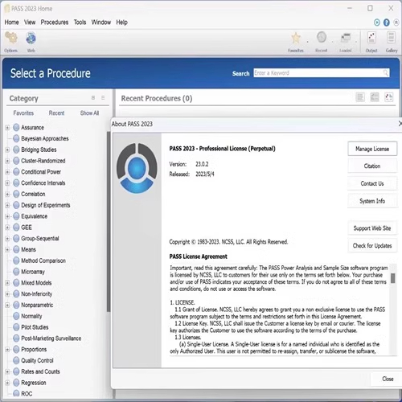Viewport: 402px width, 402px height.
Task: Expand the Assurance category
Action: coord(7,127)
